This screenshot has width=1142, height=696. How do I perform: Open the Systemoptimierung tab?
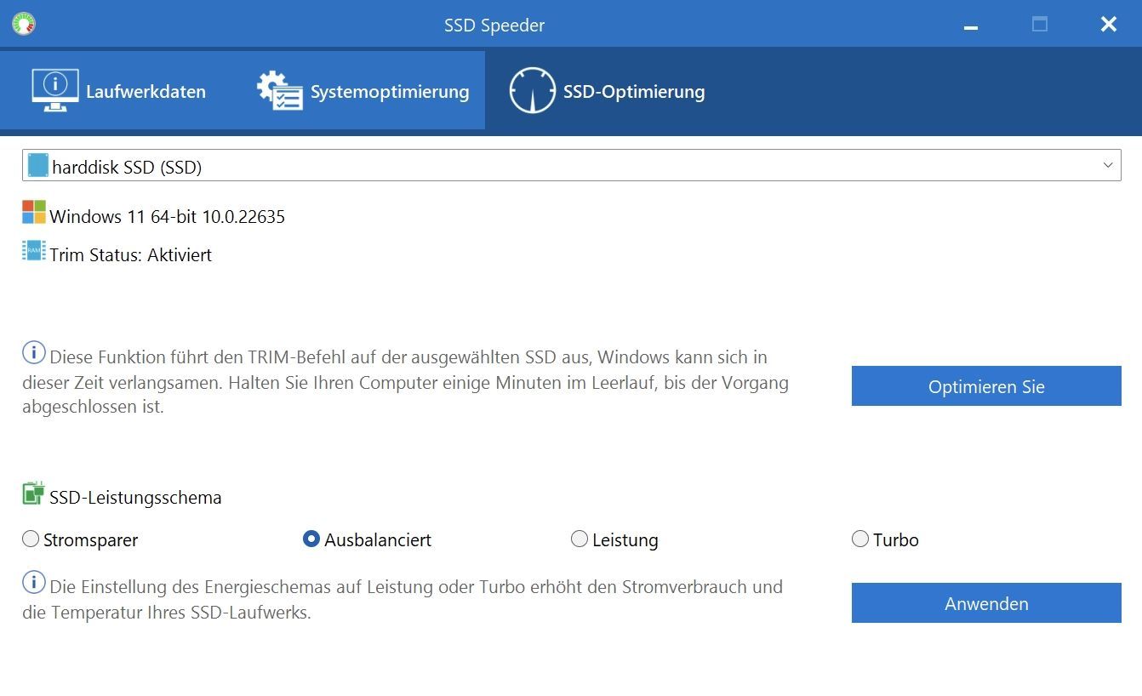(x=363, y=91)
